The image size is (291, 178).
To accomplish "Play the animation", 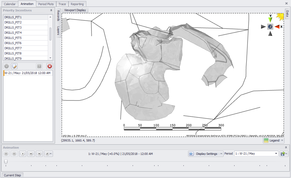I will click(x=23, y=154).
